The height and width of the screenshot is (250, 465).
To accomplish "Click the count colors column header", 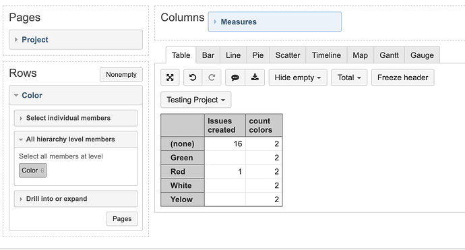I will point(264,125).
